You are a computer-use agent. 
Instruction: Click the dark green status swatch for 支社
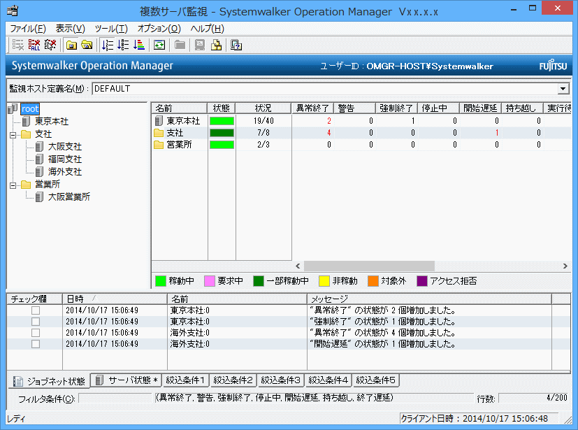222,133
